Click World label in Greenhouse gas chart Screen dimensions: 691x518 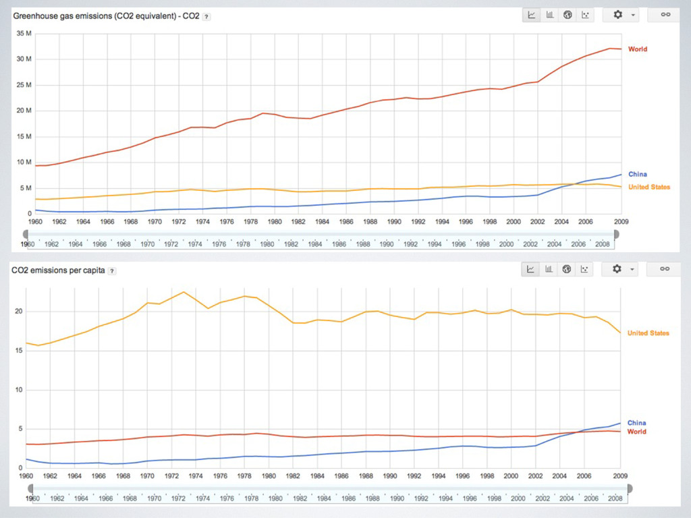click(638, 49)
